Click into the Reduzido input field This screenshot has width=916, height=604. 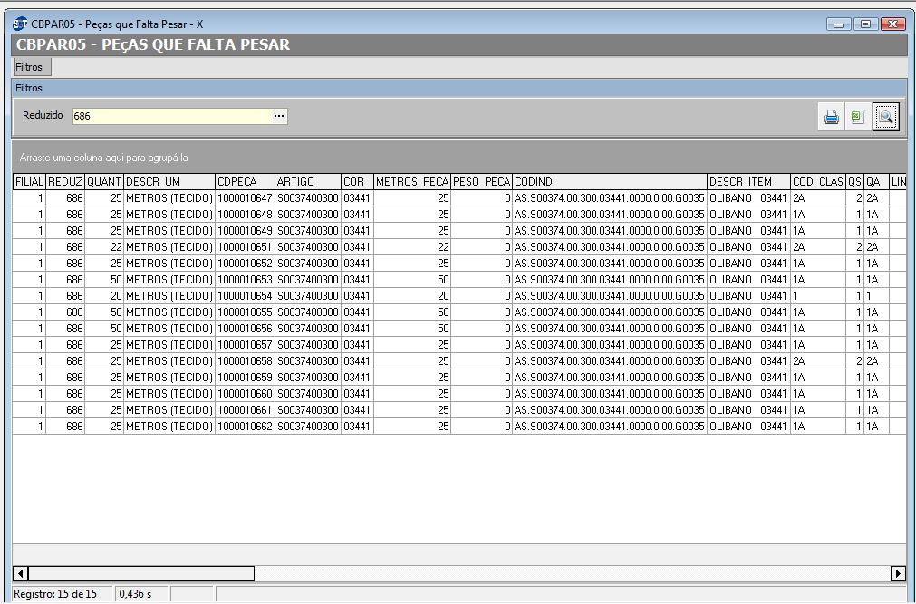pos(172,116)
